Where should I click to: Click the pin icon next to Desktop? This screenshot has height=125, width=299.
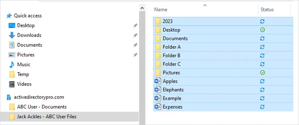[x=135, y=26]
